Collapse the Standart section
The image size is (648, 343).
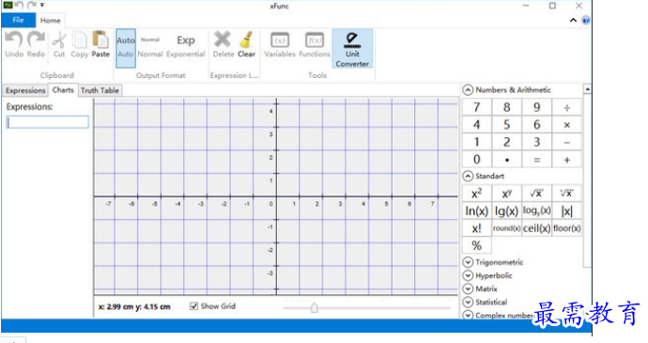point(468,176)
